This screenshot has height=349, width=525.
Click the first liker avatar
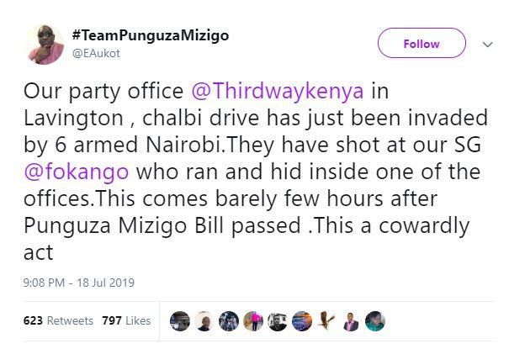click(179, 320)
